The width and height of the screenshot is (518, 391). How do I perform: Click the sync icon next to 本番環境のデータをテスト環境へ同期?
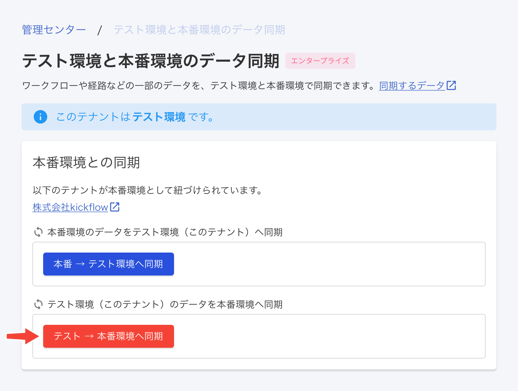38,232
